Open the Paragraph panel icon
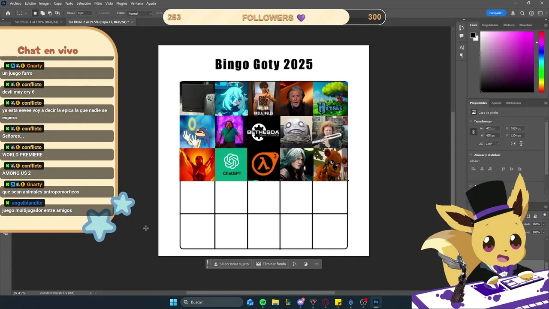Image resolution: width=549 pixels, height=309 pixels. pos(462,55)
